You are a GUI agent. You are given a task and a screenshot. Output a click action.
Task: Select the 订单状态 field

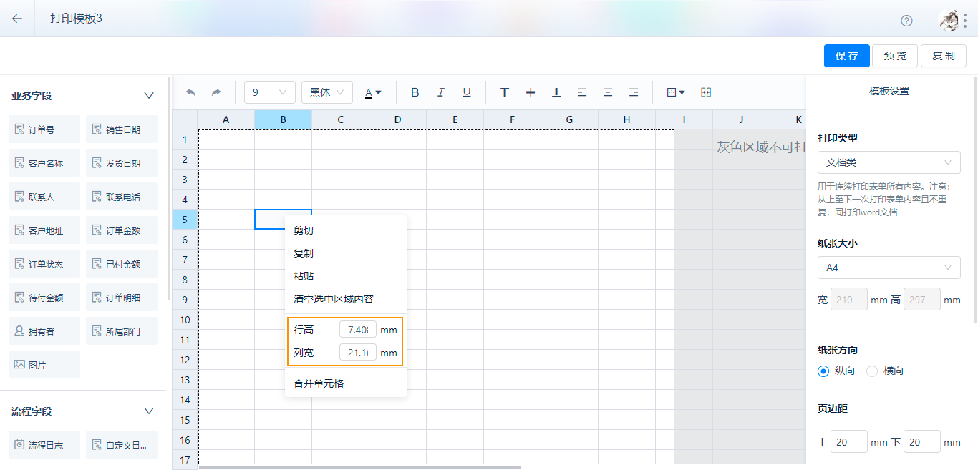point(44,264)
